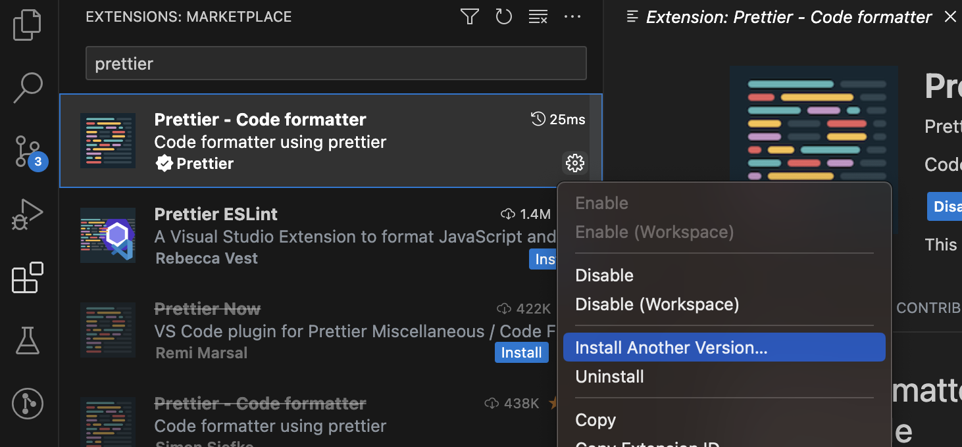Screen dimensions: 962x447
Task: Open the Manage gear for Prettier - Code formatter
Action: [x=575, y=163]
